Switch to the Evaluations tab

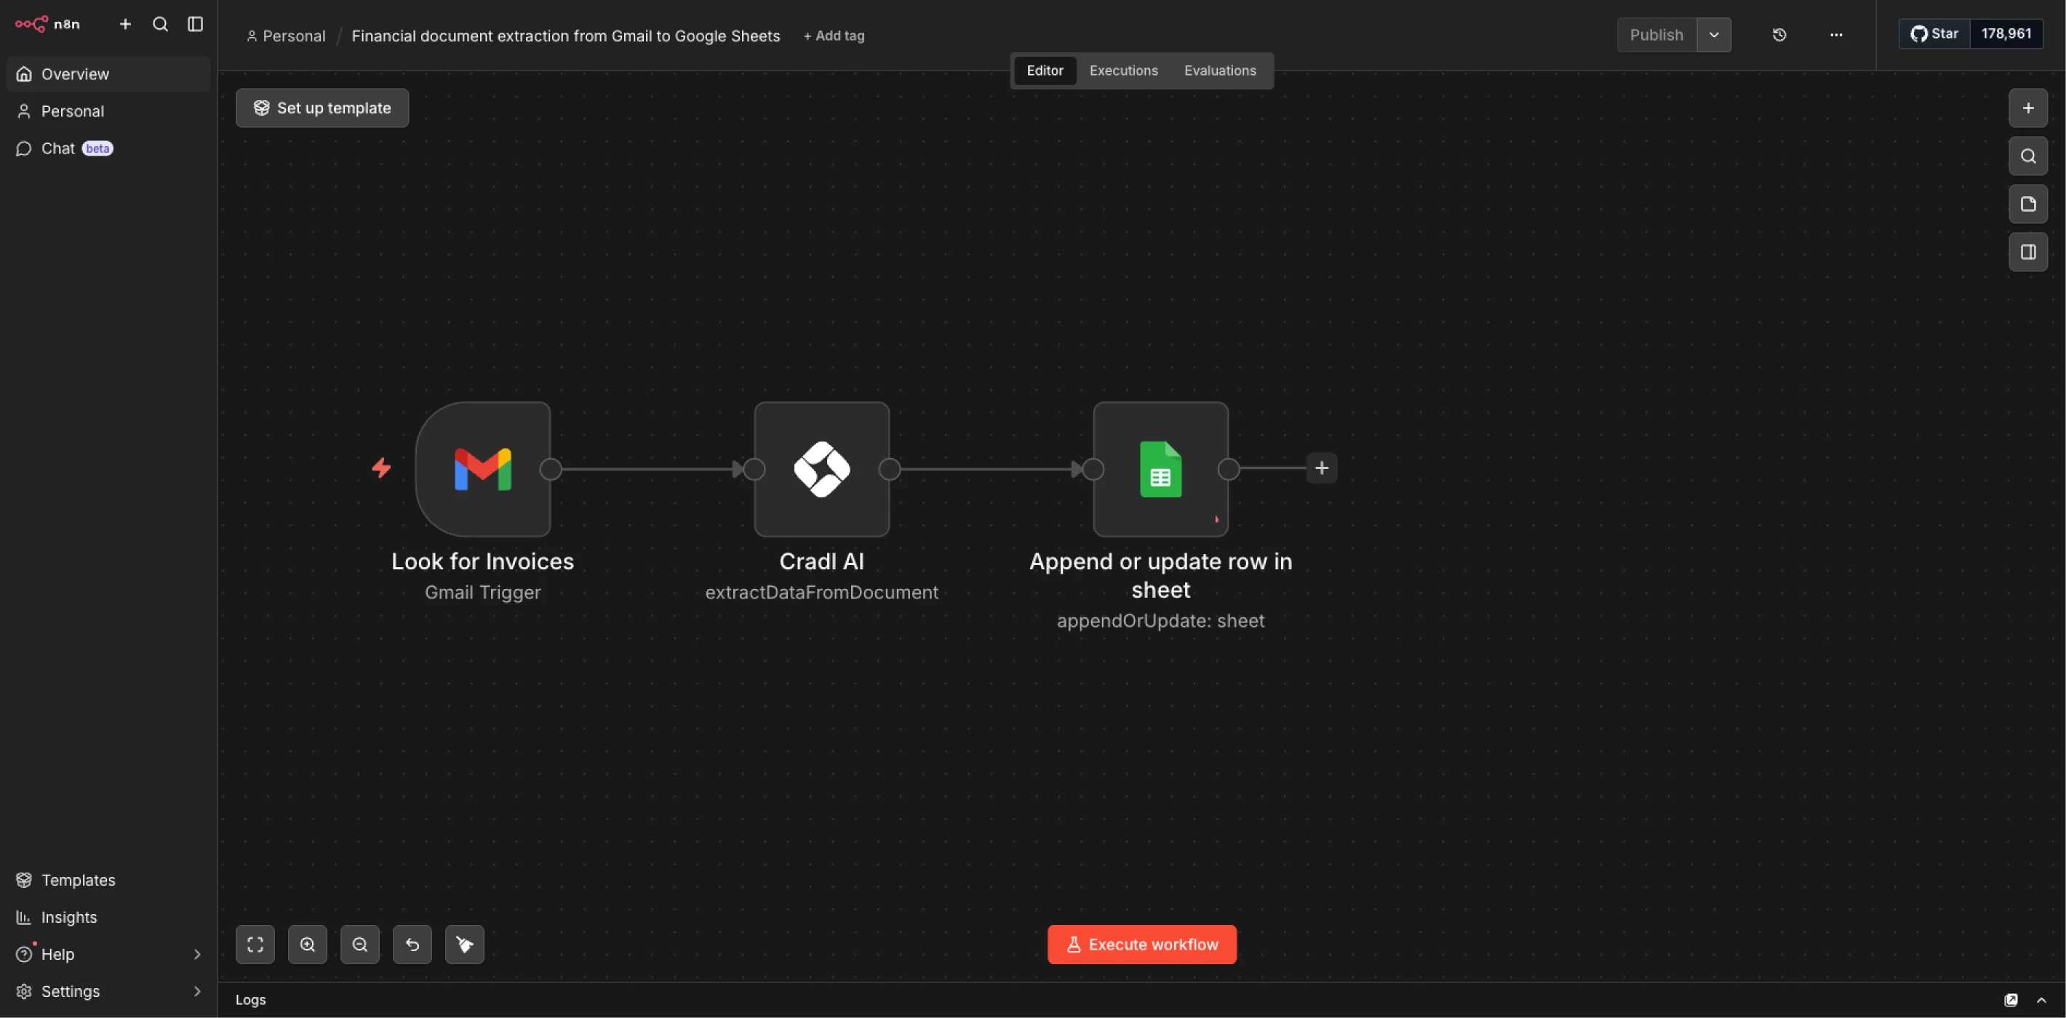point(1220,71)
